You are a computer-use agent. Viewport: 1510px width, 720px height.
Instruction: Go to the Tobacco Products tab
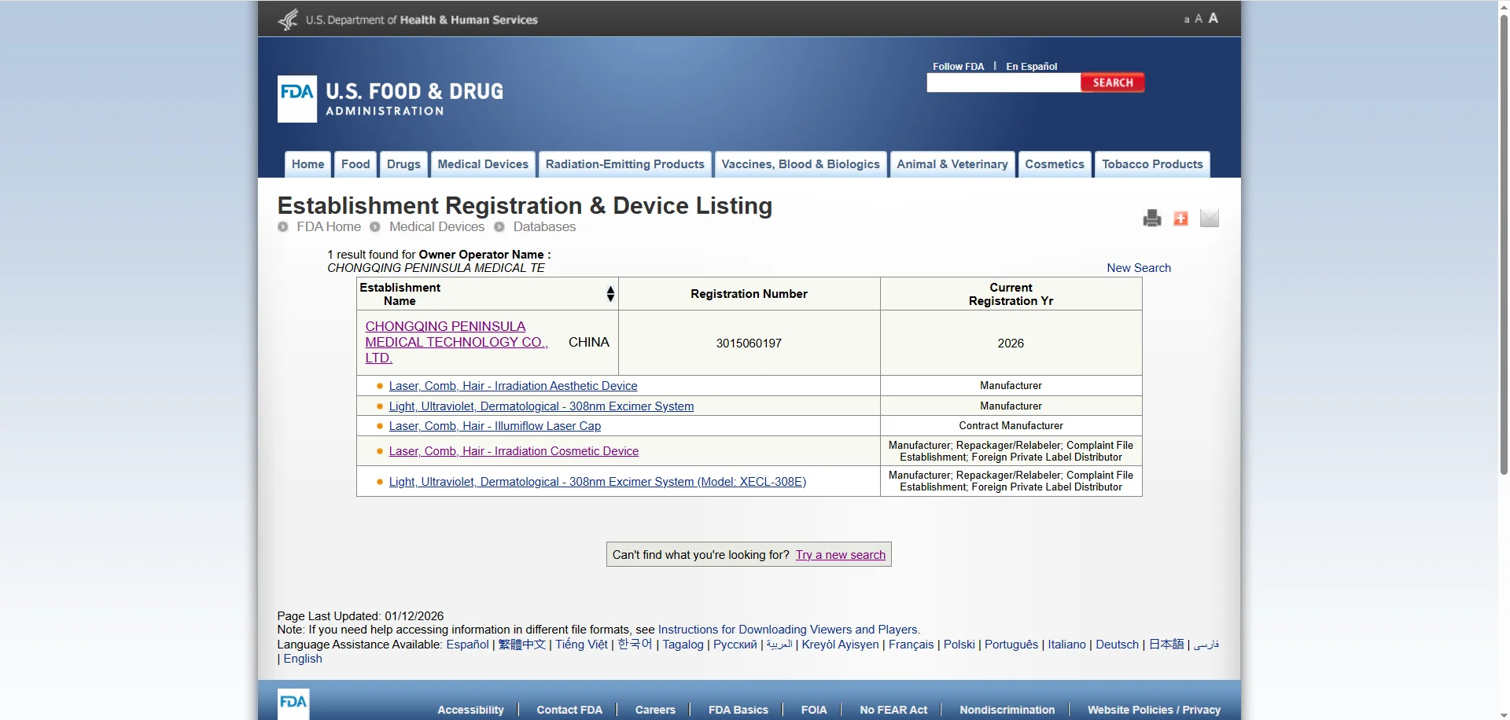click(x=1151, y=164)
